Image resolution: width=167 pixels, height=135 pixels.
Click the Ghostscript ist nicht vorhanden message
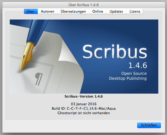click(x=84, y=113)
